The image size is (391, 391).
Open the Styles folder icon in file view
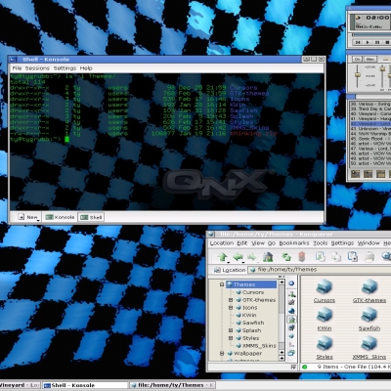pyautogui.click(x=325, y=344)
